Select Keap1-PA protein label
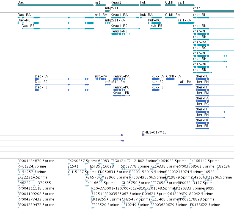This screenshot has height=209, width=234. [x=121, y=76]
